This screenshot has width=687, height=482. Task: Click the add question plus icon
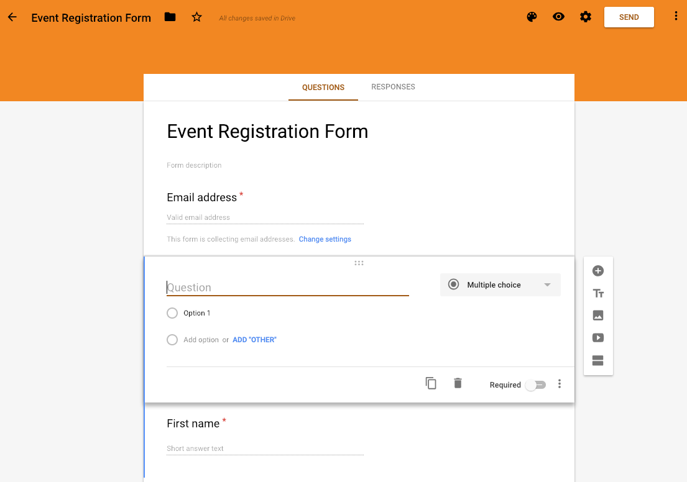pos(598,271)
